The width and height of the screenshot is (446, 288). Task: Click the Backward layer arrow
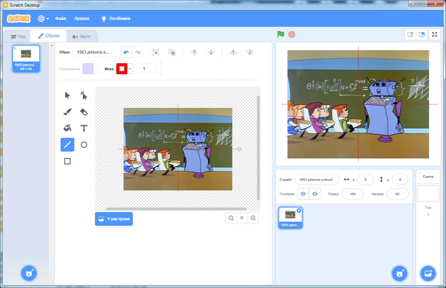[x=211, y=52]
